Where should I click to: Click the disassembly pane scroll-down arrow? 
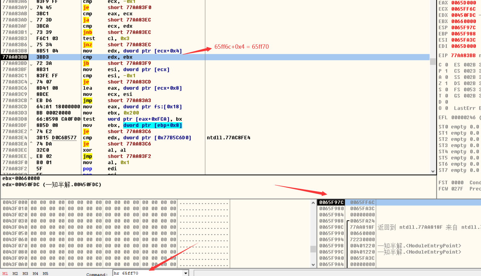[433, 171]
